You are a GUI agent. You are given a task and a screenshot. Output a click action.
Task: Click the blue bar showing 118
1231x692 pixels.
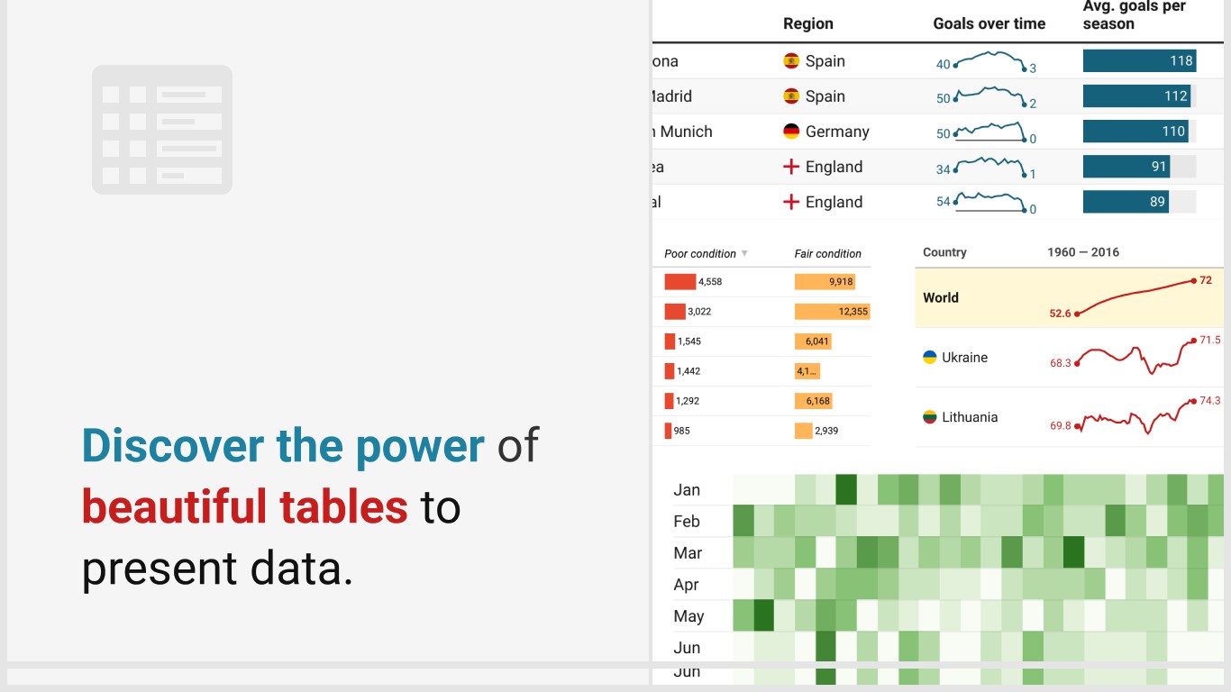coord(1139,61)
